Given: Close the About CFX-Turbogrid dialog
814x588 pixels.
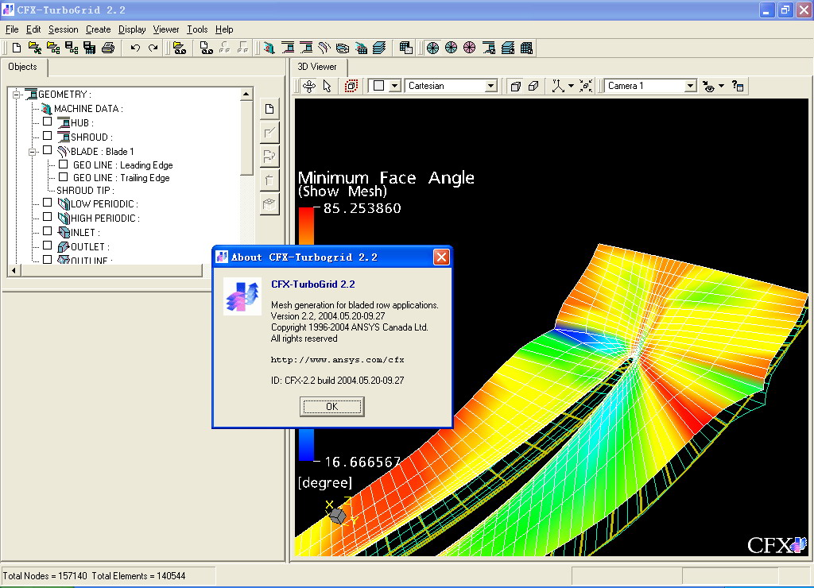Looking at the screenshot, I should (441, 257).
